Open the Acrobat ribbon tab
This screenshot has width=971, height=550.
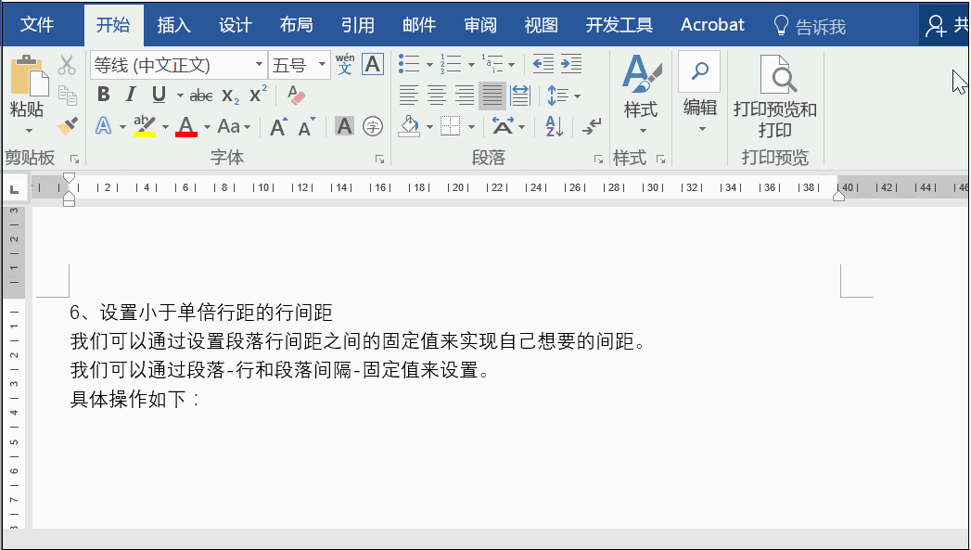(x=711, y=25)
